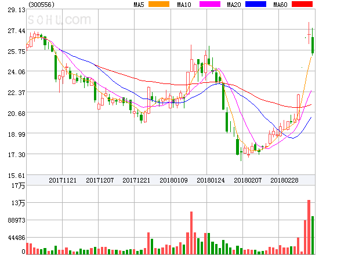Click the MA10 legend label

(184, 5)
